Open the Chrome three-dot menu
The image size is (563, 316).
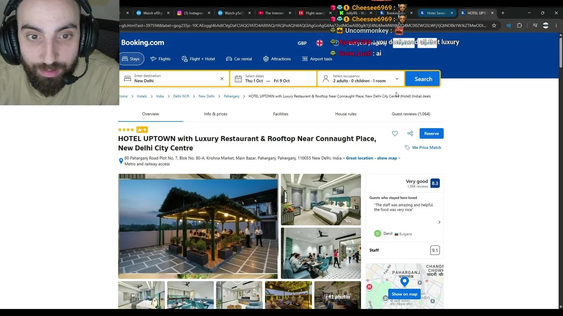(x=556, y=25)
